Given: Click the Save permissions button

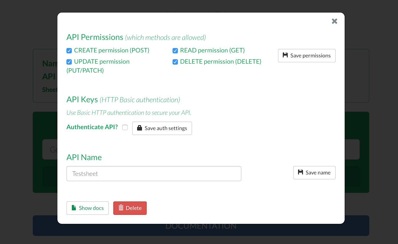Looking at the screenshot, I should pos(306,55).
